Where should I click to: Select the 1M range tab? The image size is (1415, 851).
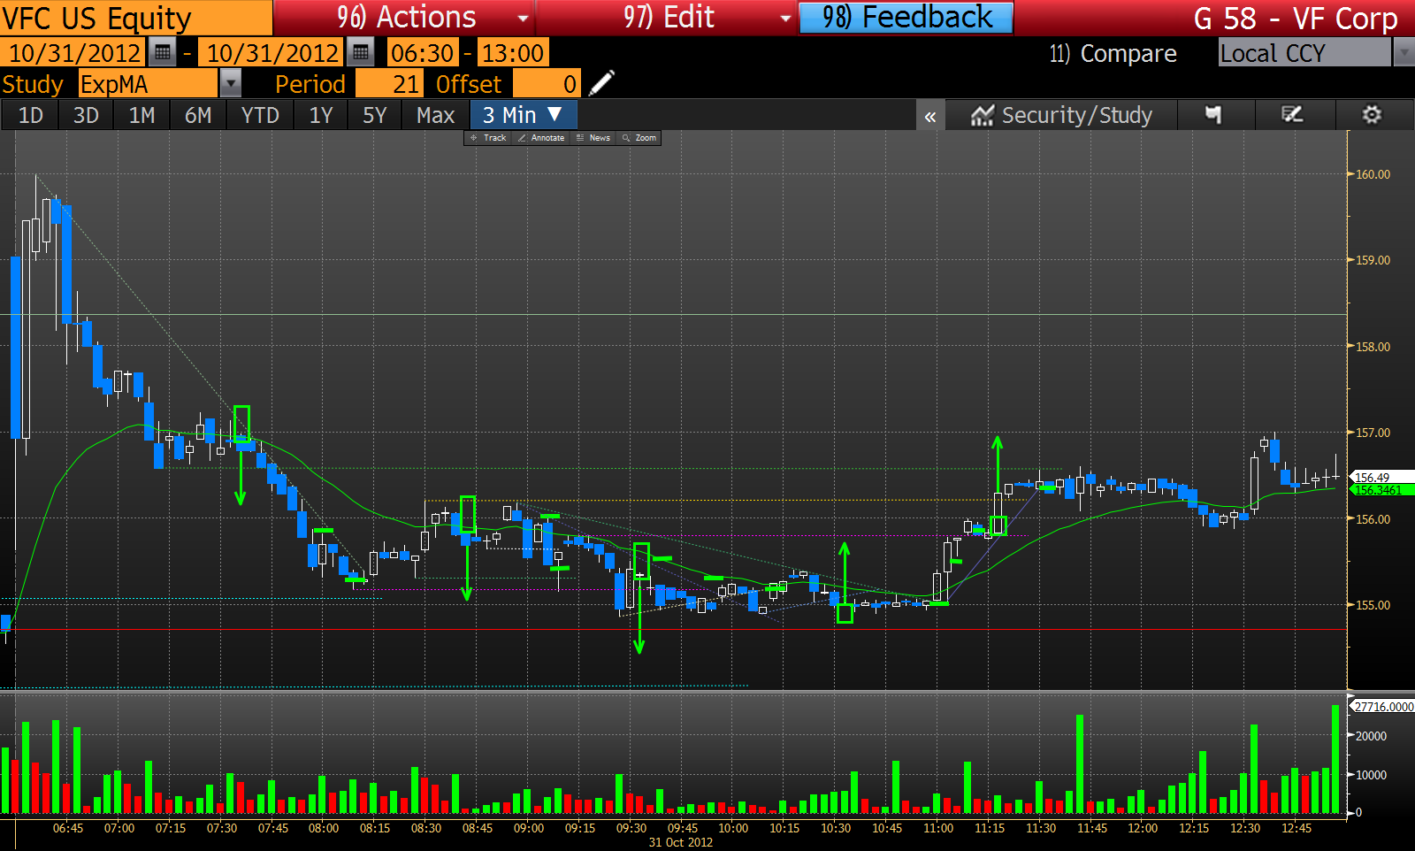pyautogui.click(x=141, y=115)
